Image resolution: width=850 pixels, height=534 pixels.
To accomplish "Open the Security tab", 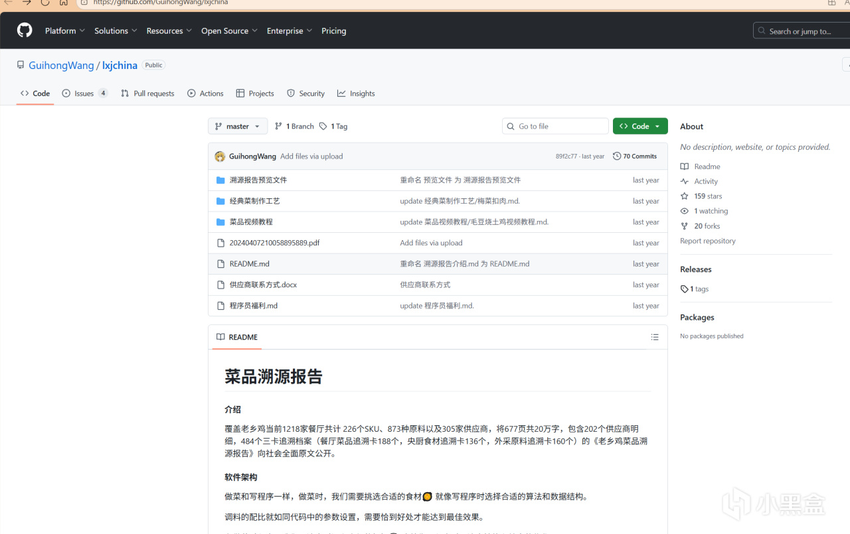I will [305, 94].
